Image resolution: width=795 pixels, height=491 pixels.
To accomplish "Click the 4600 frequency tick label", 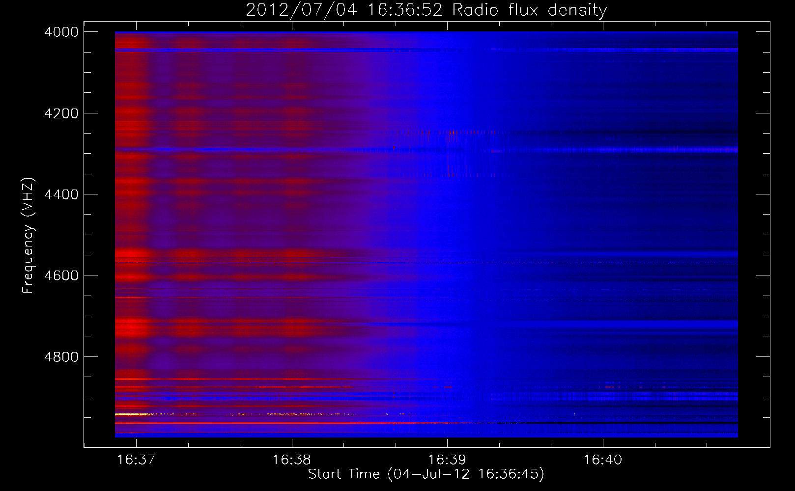I will 61,275.
